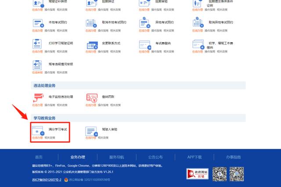The image size is (281, 187).
Task: Click APP下载 in footer navigation
Action: tap(195, 157)
